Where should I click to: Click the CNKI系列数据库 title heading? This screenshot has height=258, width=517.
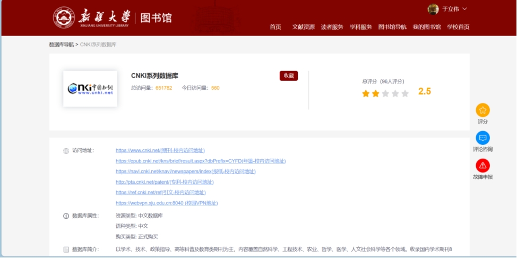(154, 75)
